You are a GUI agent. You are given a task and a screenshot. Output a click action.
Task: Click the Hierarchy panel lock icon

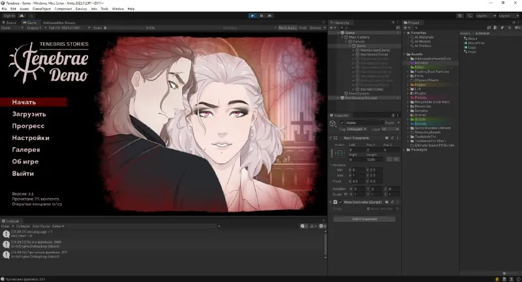(x=393, y=23)
